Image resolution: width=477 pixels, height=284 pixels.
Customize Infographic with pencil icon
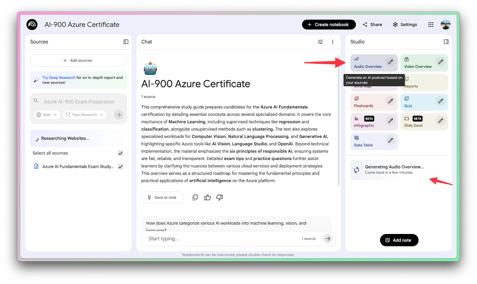pos(390,121)
